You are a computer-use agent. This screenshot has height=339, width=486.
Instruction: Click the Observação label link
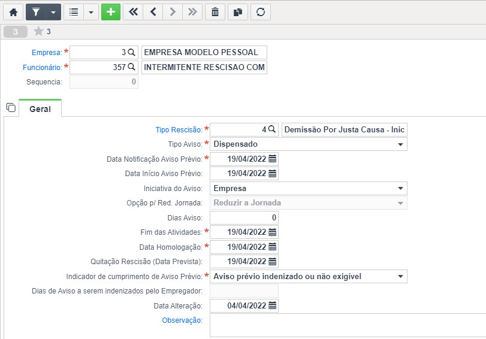coord(182,320)
